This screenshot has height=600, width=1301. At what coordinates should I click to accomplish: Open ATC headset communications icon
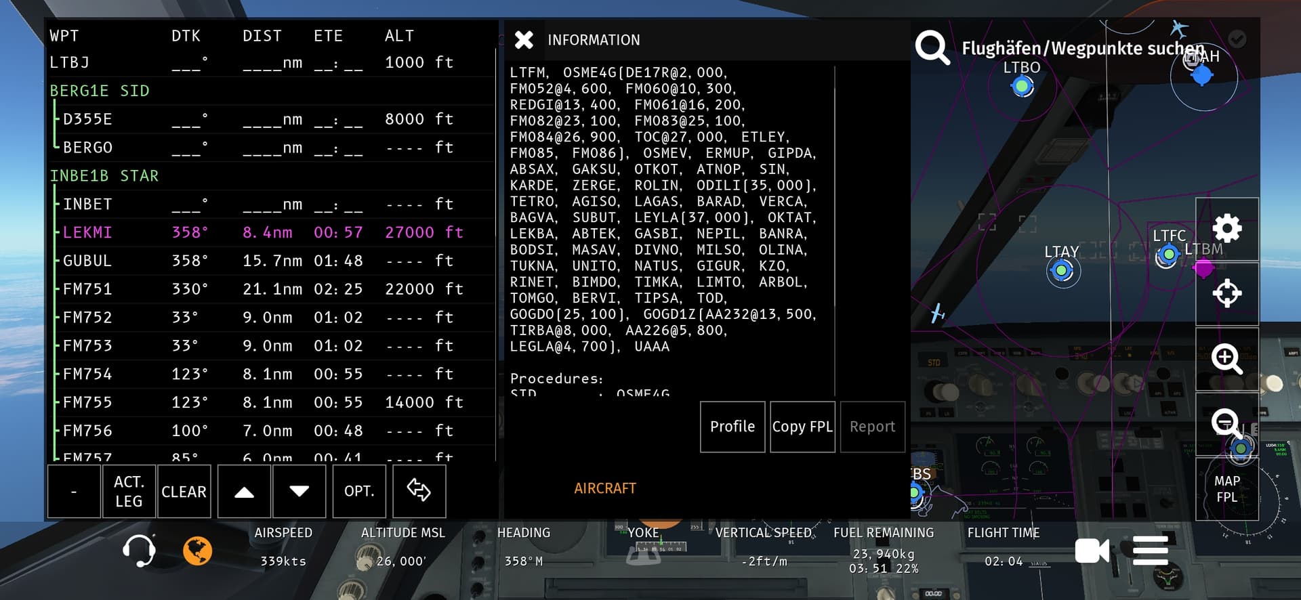pos(139,550)
